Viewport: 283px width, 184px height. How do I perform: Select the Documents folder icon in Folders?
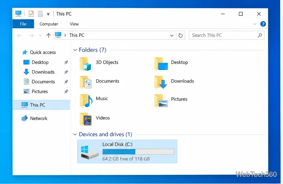coord(86,82)
